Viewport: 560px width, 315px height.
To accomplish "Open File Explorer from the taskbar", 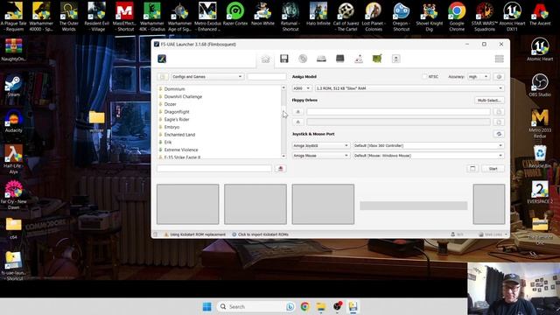I will tap(321, 306).
